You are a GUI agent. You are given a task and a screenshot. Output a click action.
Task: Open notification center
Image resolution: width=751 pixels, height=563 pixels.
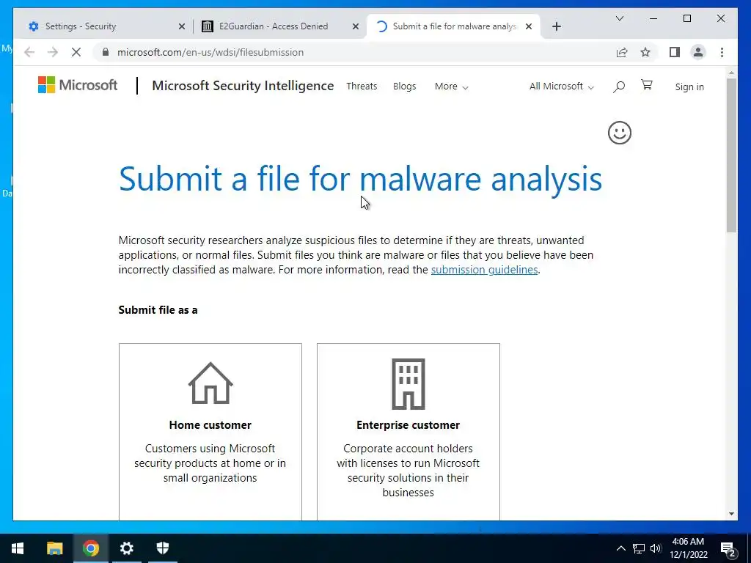(728, 548)
